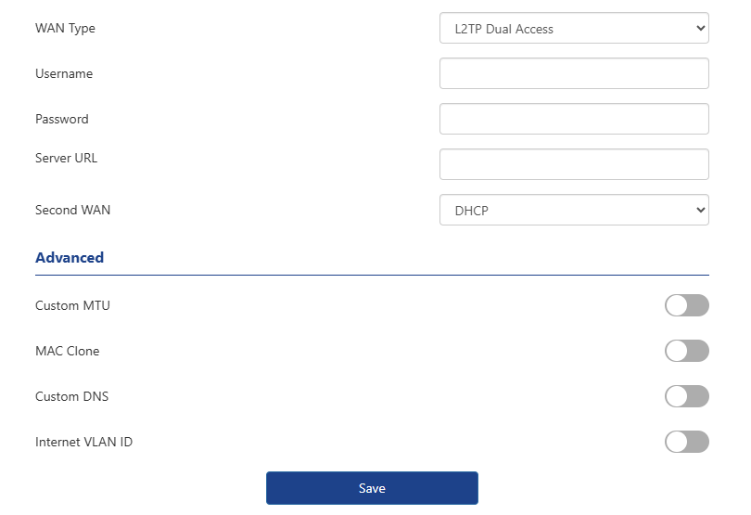Click into the Server URL field
The width and height of the screenshot is (751, 515).
click(574, 164)
